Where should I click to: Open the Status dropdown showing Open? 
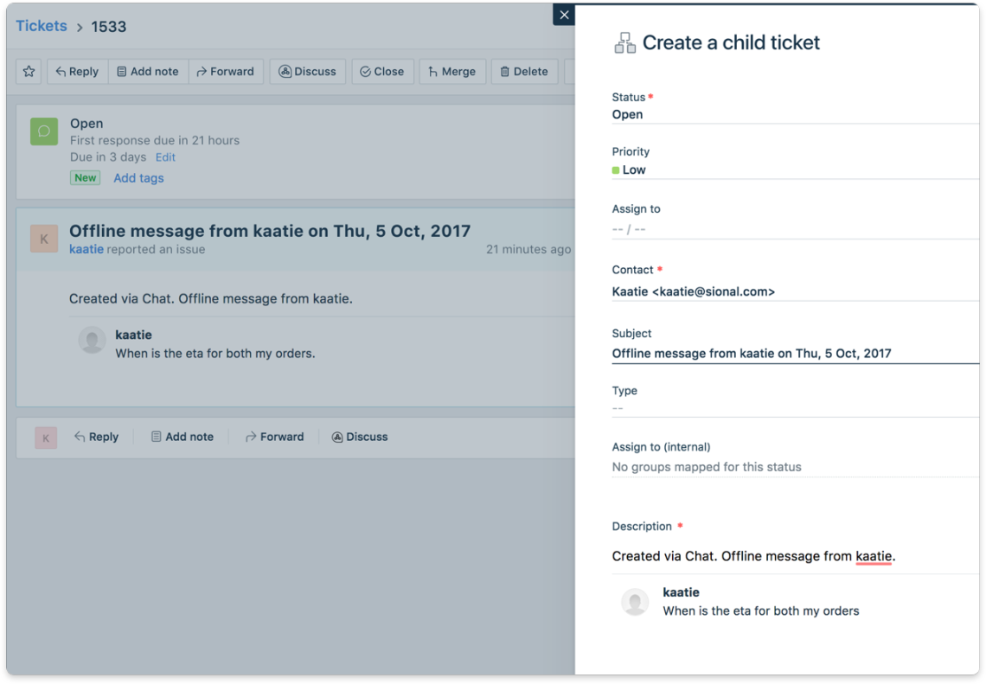626,114
